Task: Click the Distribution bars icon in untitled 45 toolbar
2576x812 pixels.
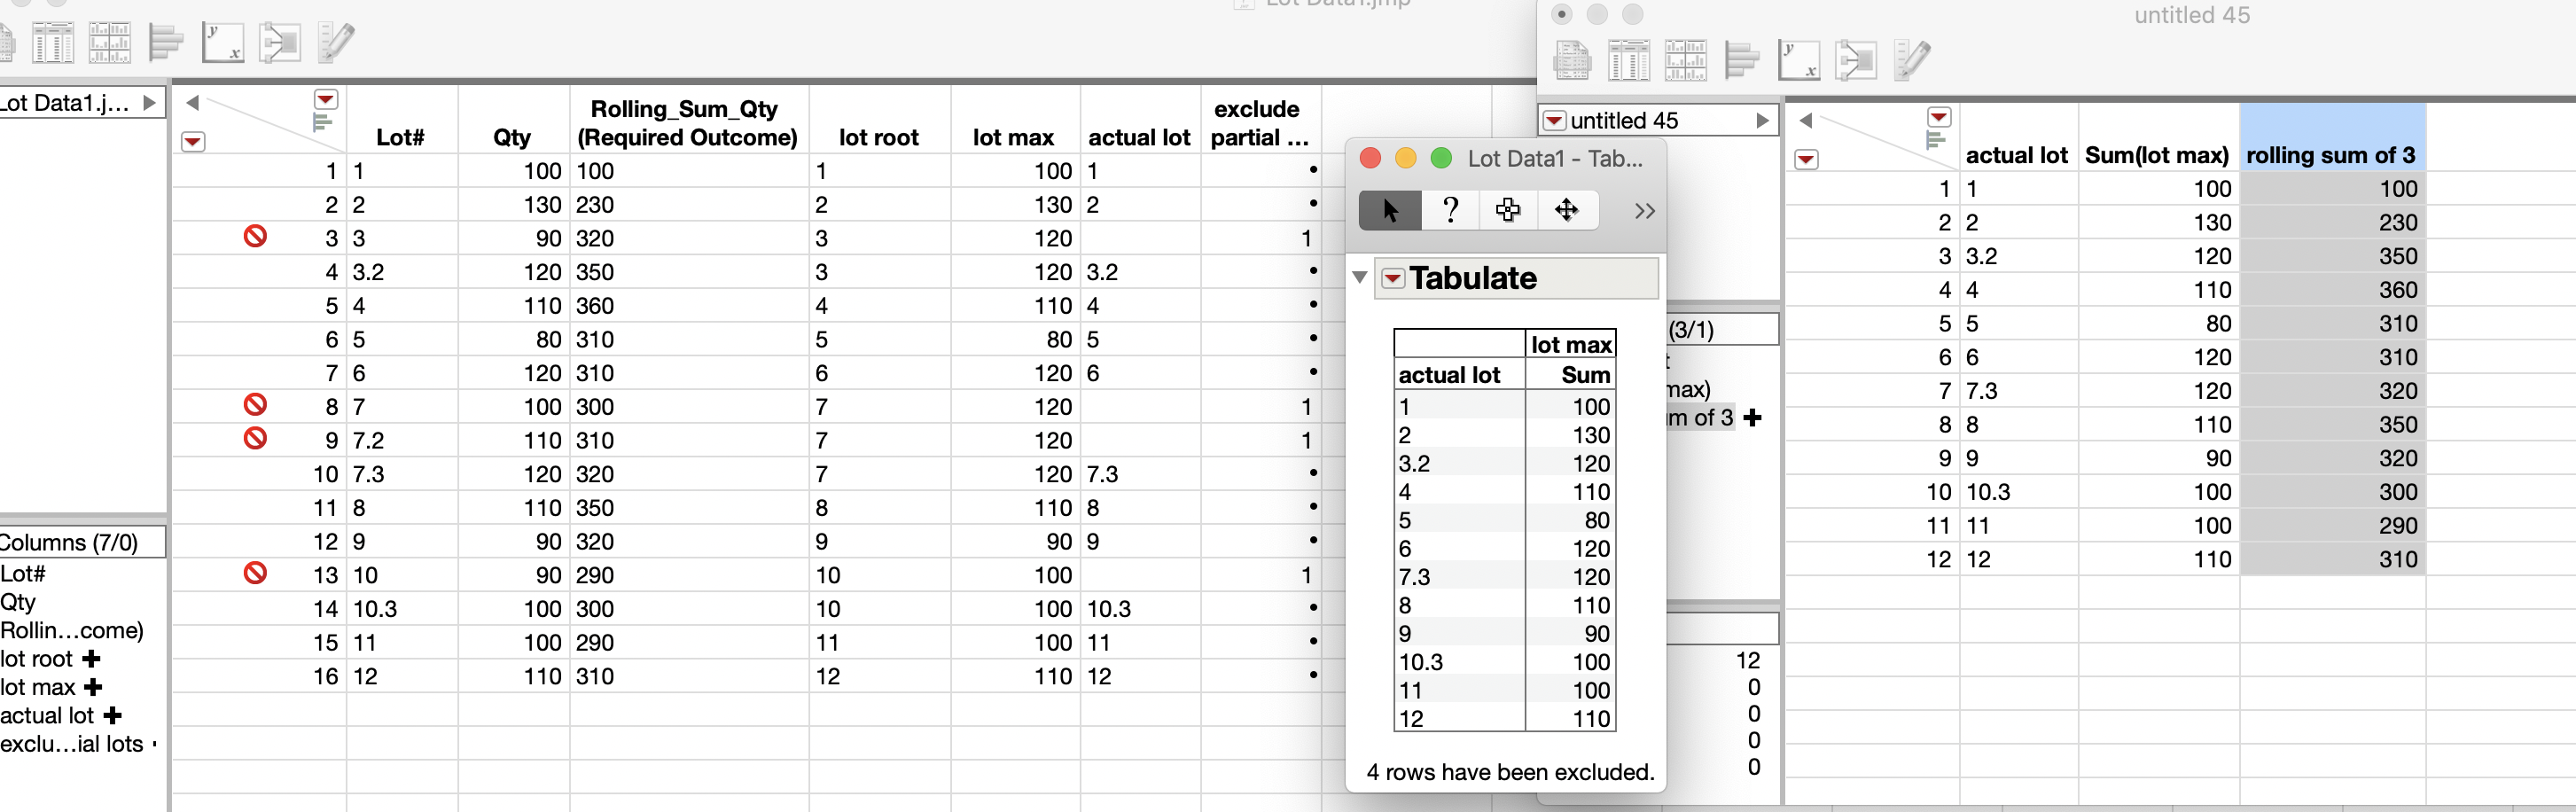Action: 1742,61
